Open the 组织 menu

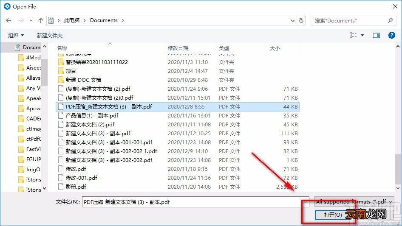click(x=16, y=35)
